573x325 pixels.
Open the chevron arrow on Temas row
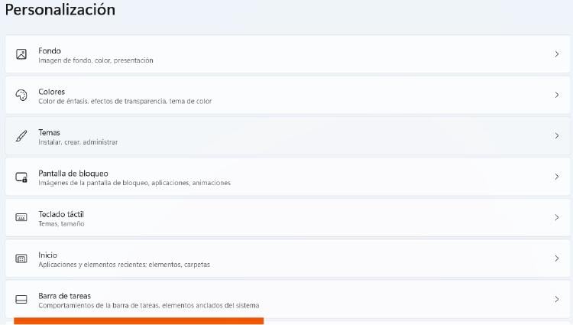coord(556,136)
